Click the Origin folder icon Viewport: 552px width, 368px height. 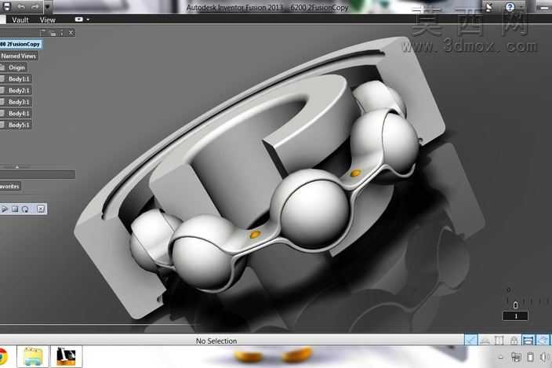tap(2, 67)
